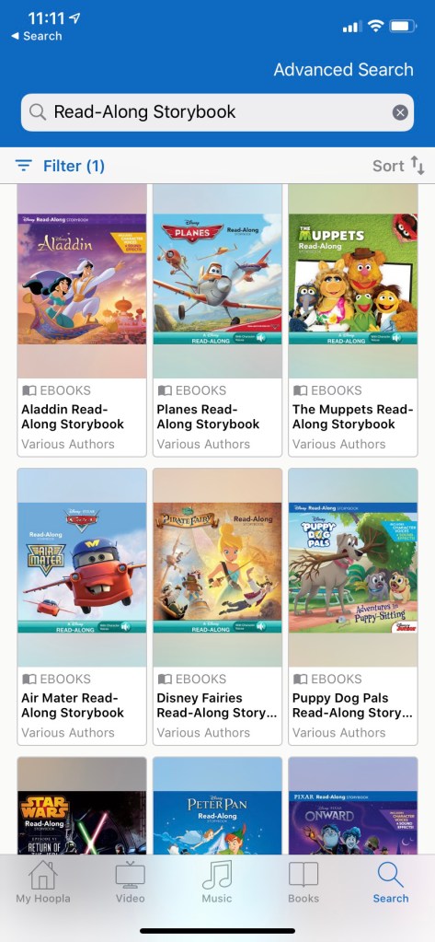Open the Peter Pan Read-Along cover
This screenshot has width=435, height=942.
(217, 822)
